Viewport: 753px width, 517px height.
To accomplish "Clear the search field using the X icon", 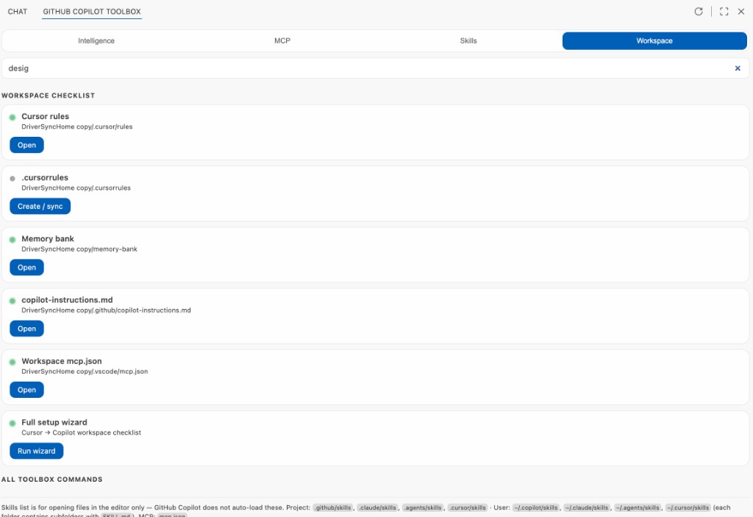I will tap(737, 68).
